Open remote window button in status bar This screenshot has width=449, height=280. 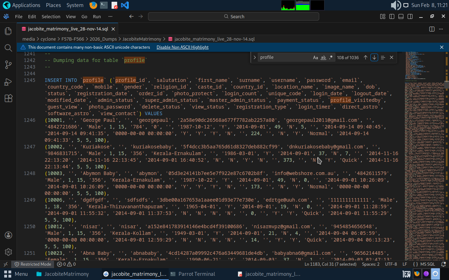click(x=6, y=264)
